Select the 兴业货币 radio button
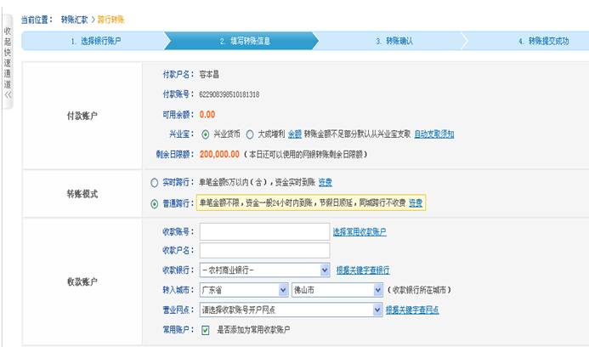 click(x=204, y=134)
